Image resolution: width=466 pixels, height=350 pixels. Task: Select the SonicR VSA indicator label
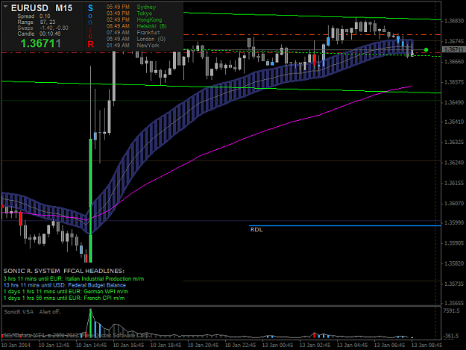[19, 312]
